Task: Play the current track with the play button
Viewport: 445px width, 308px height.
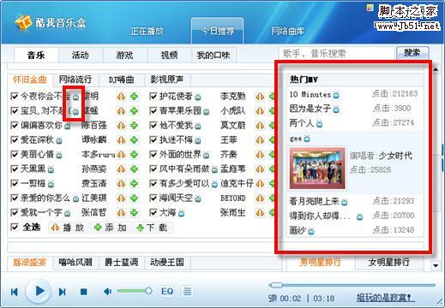Action: pos(39,291)
